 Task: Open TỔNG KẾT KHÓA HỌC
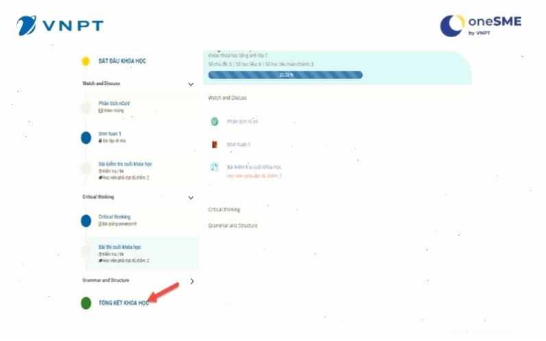[123, 303]
